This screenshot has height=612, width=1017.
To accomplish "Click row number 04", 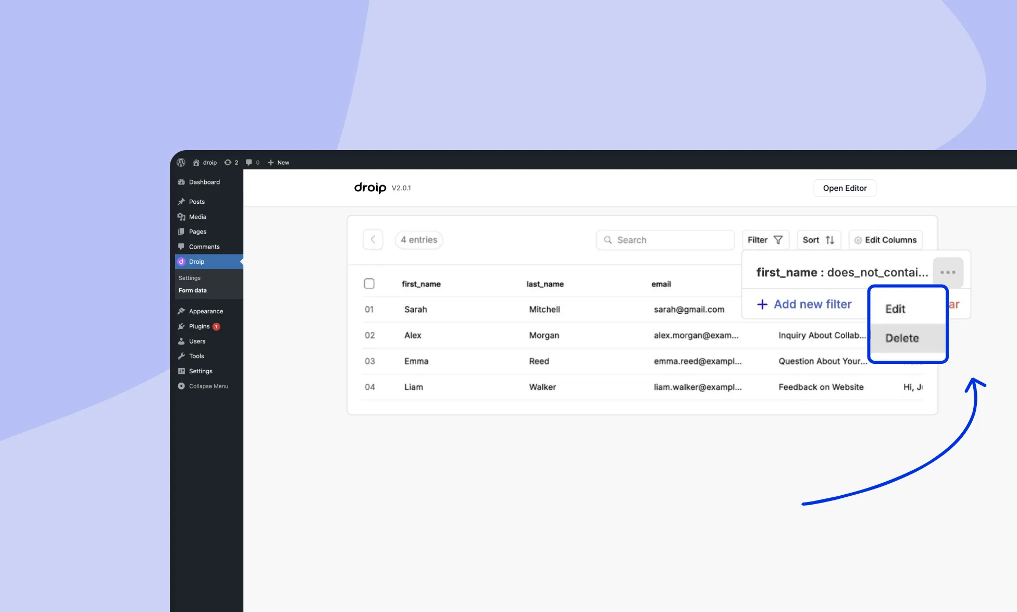I will click(x=369, y=387).
